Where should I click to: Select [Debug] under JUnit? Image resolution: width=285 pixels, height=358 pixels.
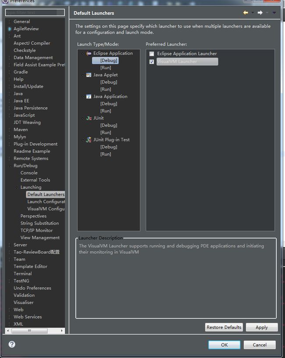[109, 125]
